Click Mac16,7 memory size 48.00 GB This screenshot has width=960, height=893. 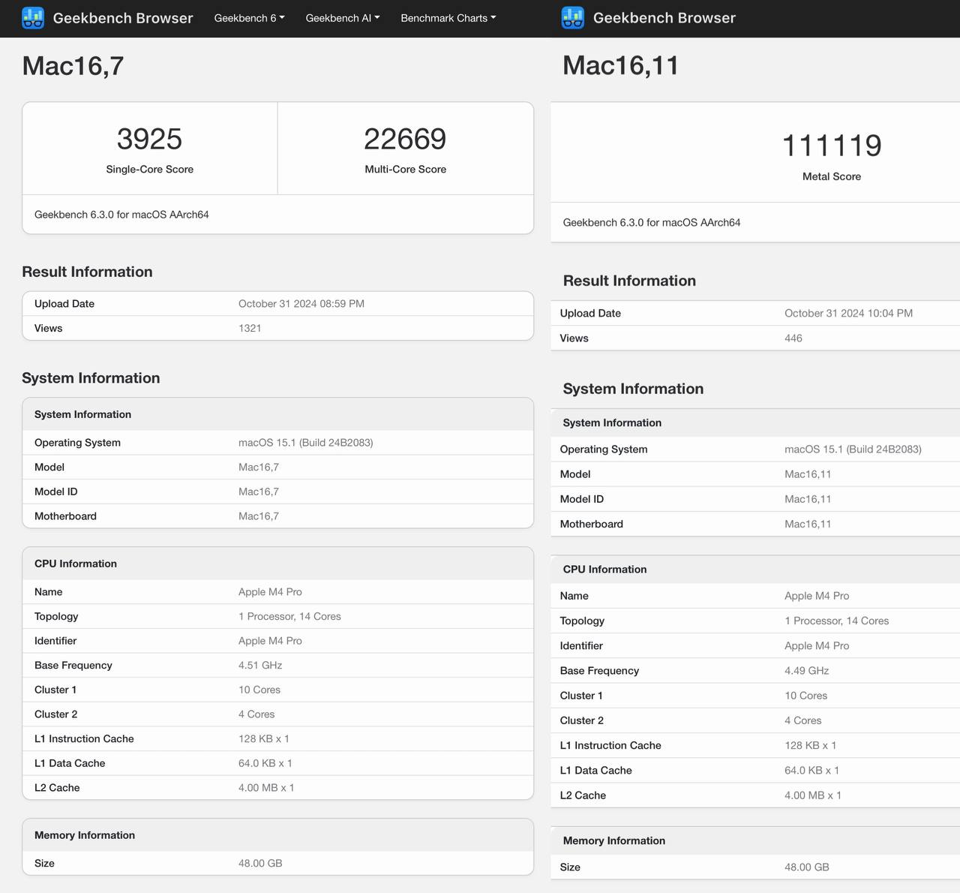click(260, 864)
